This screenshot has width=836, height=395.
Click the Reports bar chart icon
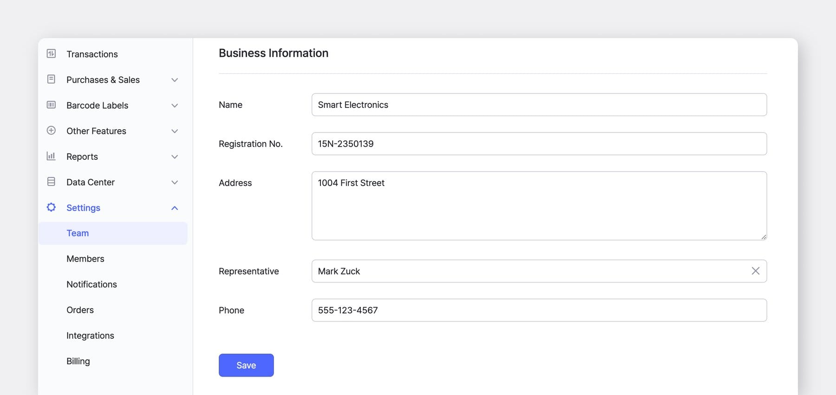coord(51,156)
